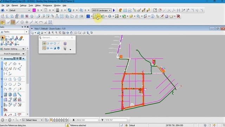This screenshot has width=225, height=127.
Task: Open the ANSI B Landscape dropdown
Action: (x=102, y=10)
